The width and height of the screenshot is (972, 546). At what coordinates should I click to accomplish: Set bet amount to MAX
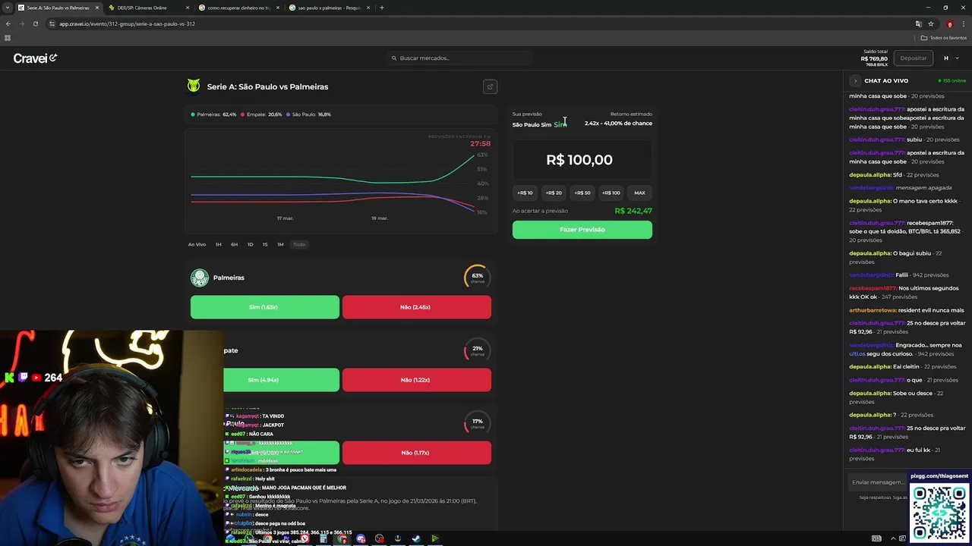pos(640,193)
